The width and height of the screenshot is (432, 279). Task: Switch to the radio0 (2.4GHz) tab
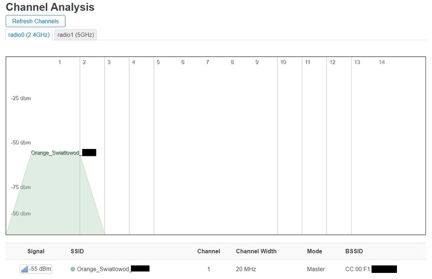(29, 35)
